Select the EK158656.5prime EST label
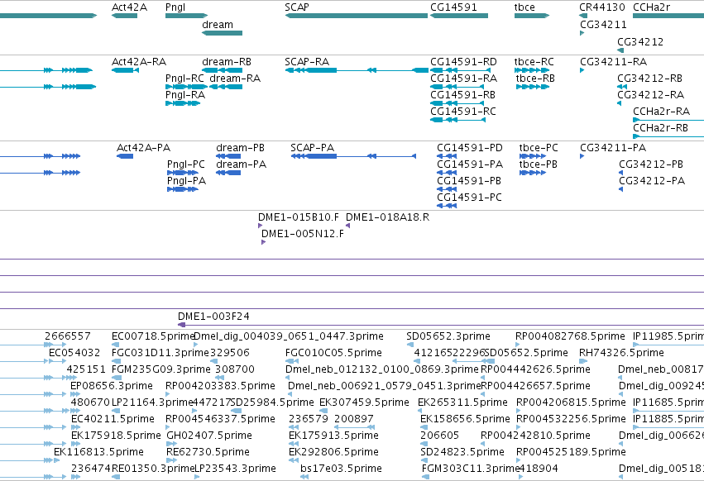The image size is (704, 481). tap(465, 419)
